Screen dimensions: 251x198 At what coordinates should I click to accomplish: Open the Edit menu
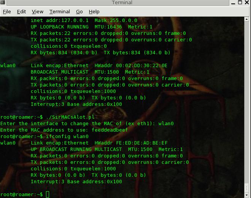tap(21, 12)
